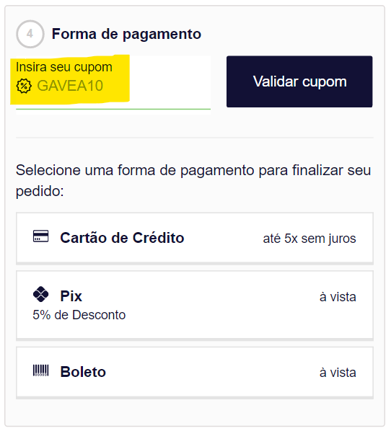Select Cartão de Crédito payment option

(x=195, y=238)
